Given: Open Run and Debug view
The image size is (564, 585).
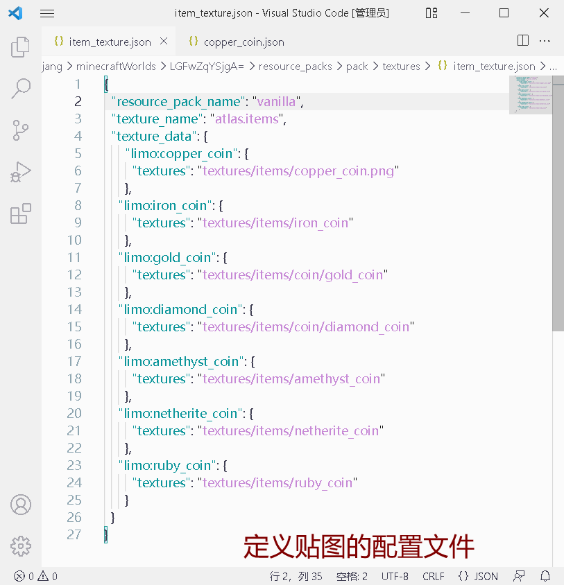Looking at the screenshot, I should pyautogui.click(x=20, y=172).
